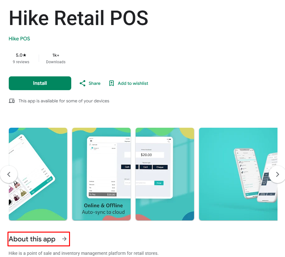
Task: View the 9 reviews count
Action: (x=21, y=62)
